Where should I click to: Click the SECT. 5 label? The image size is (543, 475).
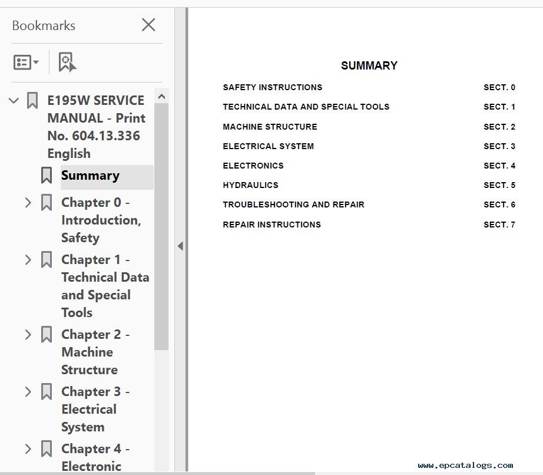point(499,185)
